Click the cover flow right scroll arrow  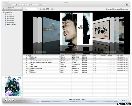[x=117, y=52]
